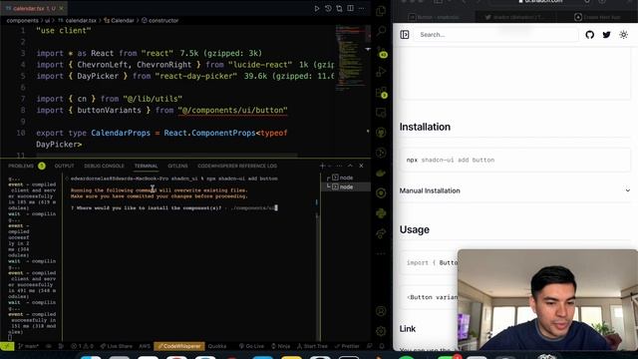This screenshot has width=638, height=359.
Task: Split the editor to the right
Action: click(350, 8)
